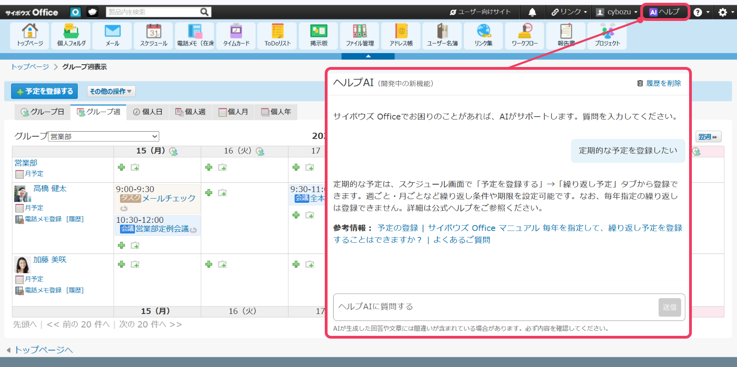The image size is (737, 367).
Task: Open the スケジュール calendar icon
Action: 154,35
